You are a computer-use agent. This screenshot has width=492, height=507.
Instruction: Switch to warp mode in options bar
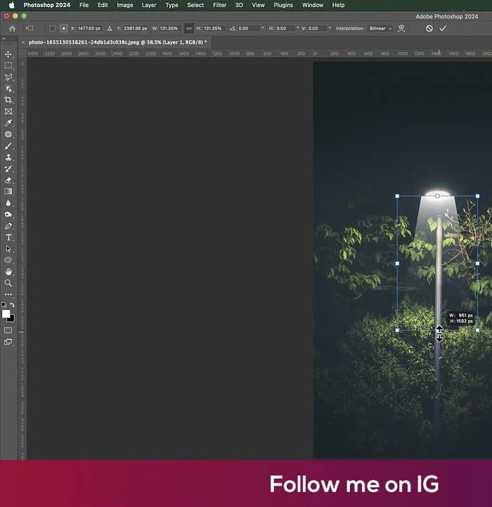401,28
